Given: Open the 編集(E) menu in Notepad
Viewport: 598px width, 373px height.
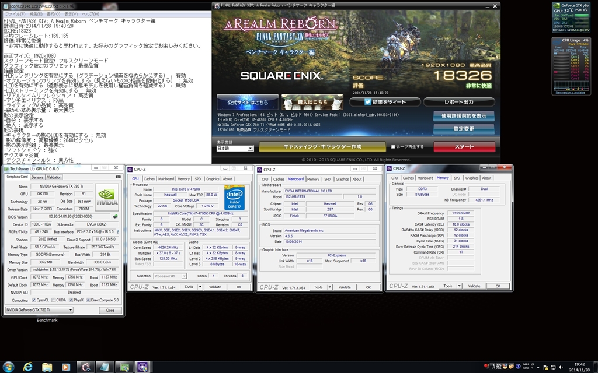Looking at the screenshot, I should tap(36, 14).
